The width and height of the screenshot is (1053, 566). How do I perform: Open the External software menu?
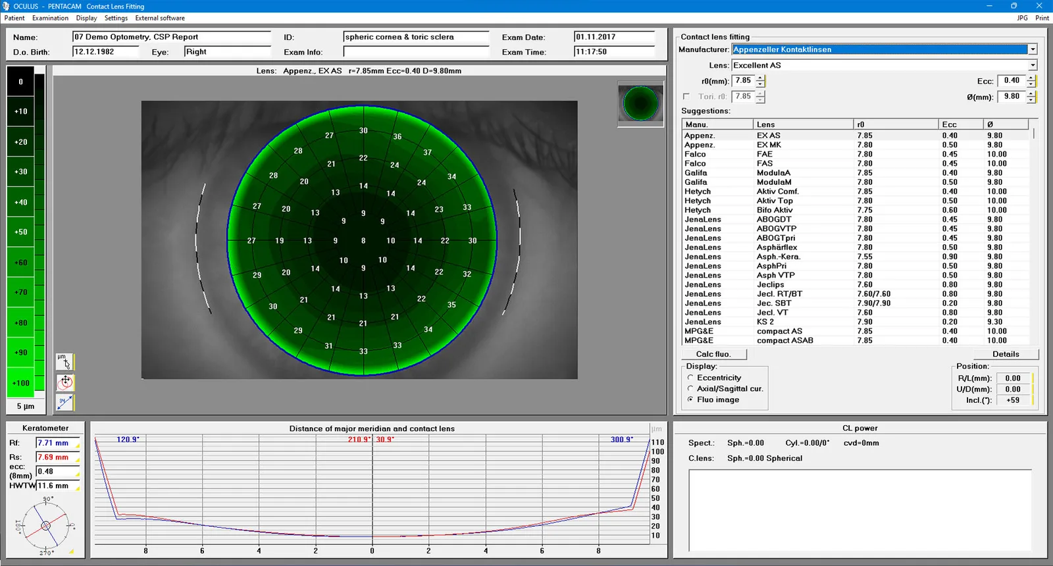click(x=160, y=18)
